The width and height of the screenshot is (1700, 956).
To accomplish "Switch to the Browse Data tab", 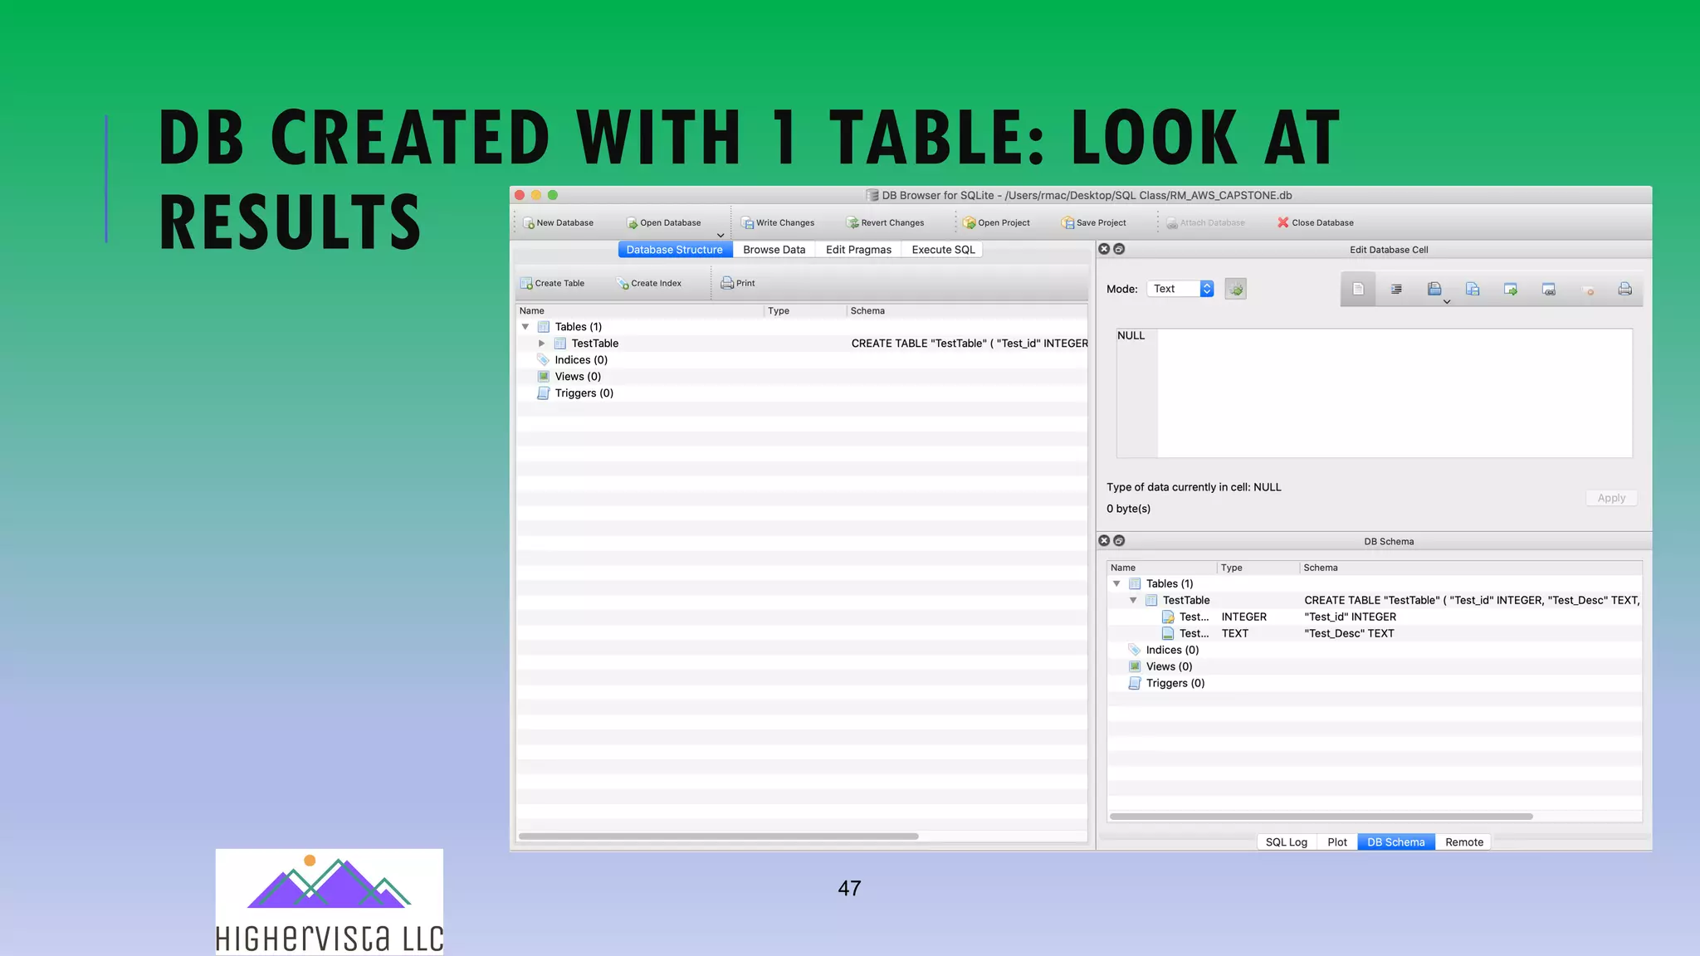I will tap(774, 250).
